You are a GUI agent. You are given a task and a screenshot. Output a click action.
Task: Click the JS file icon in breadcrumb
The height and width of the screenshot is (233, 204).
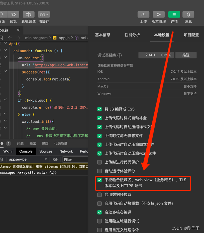pyautogui.click(x=55, y=38)
